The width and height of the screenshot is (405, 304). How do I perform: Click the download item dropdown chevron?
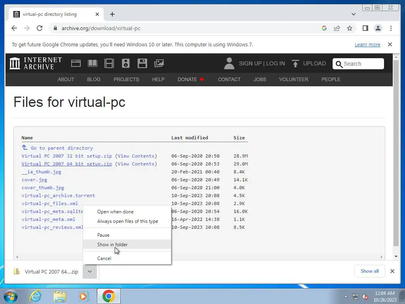90,272
